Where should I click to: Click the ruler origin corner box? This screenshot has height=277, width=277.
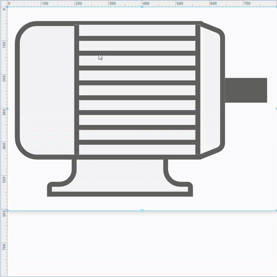3,3
